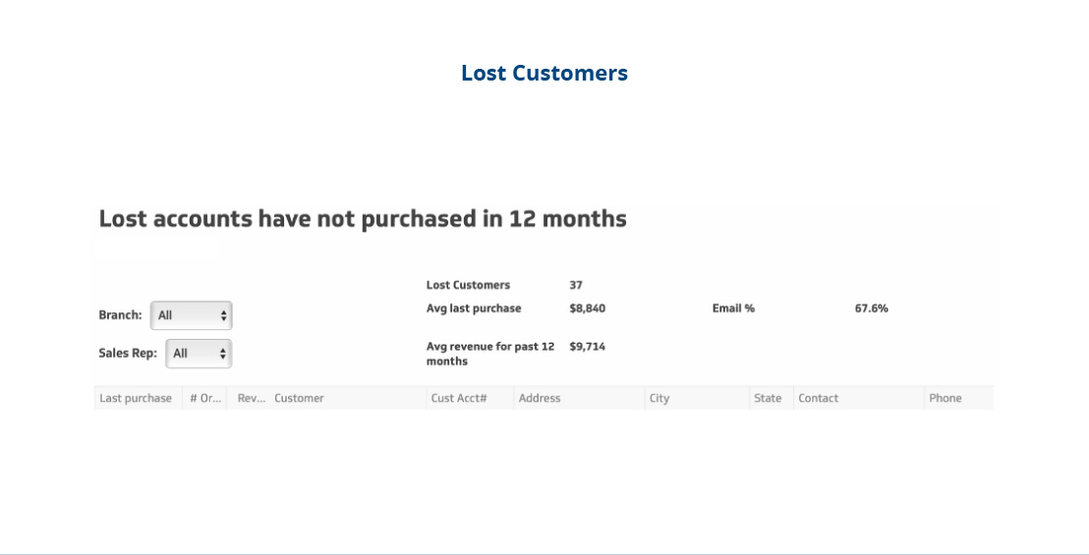The height and width of the screenshot is (555, 1089).
Task: Open the Branch dropdown
Action: [191, 315]
